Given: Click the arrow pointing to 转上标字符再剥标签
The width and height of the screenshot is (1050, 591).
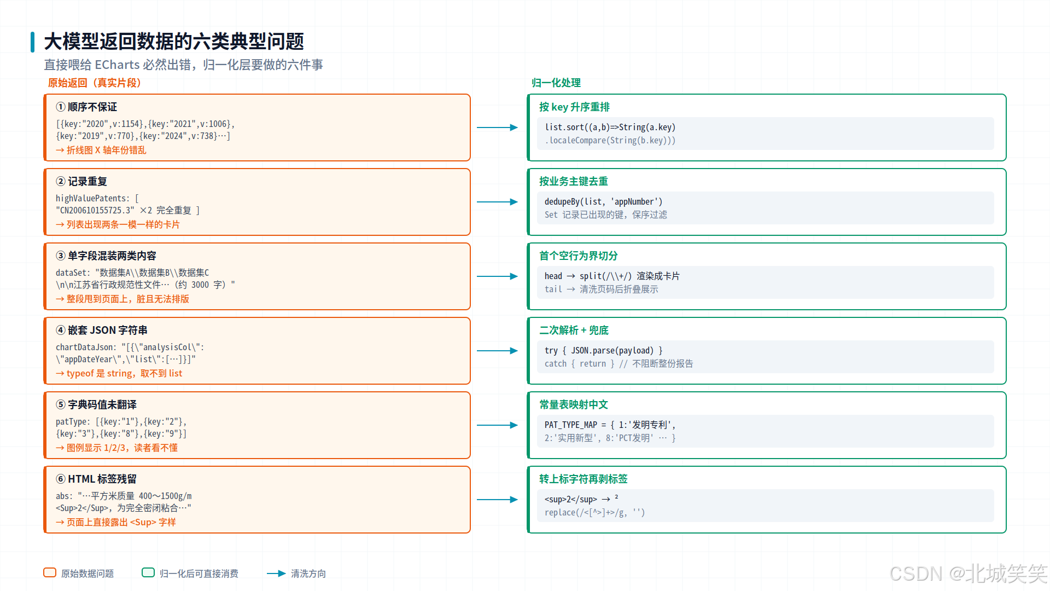Looking at the screenshot, I should point(497,500).
